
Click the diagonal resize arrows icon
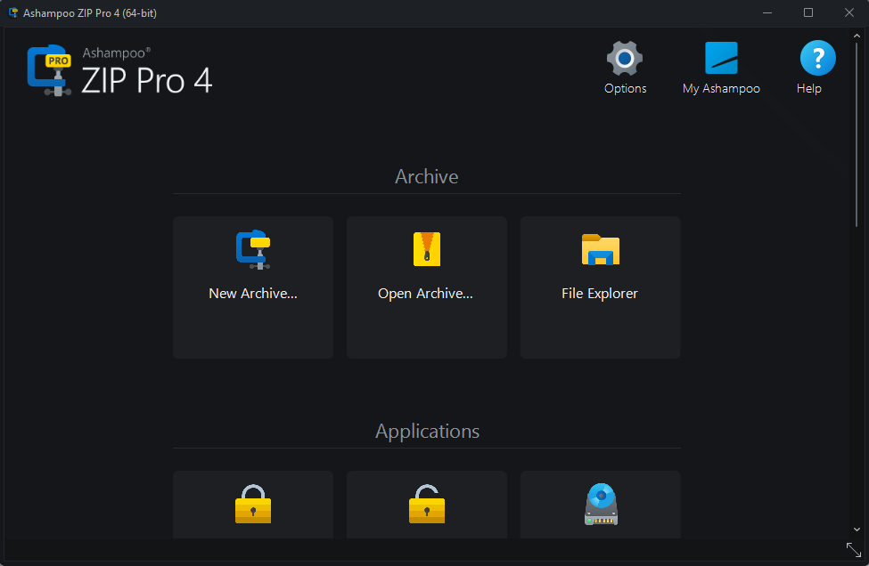[854, 549]
